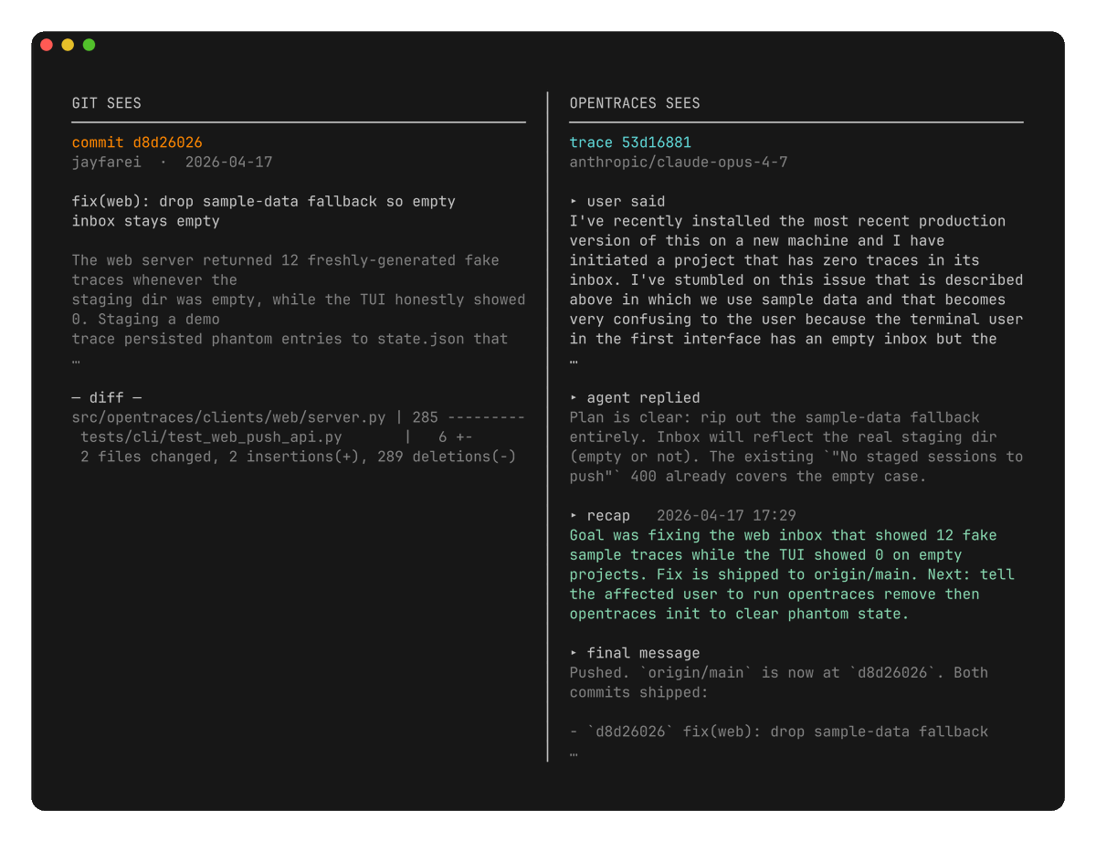The height and width of the screenshot is (842, 1096).
Task: Click final message text 'Pushed. origin/main is now'
Action: tap(779, 682)
